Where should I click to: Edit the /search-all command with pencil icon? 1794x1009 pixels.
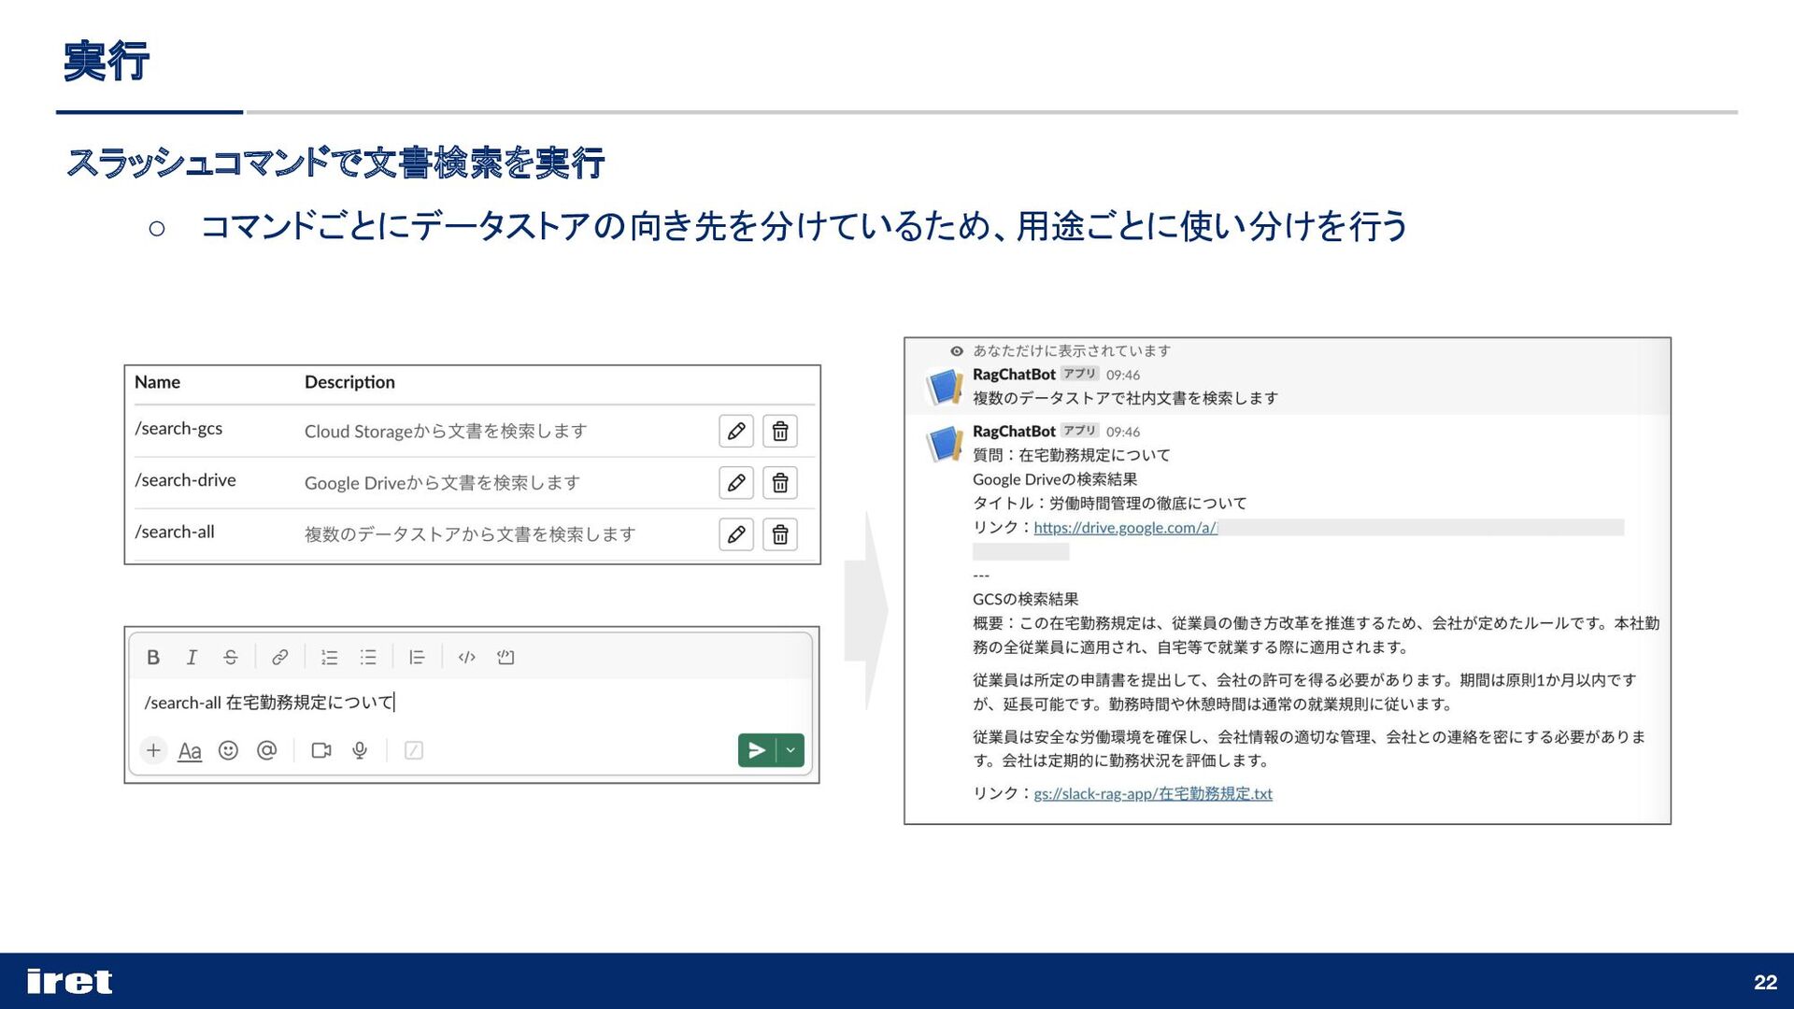click(736, 534)
